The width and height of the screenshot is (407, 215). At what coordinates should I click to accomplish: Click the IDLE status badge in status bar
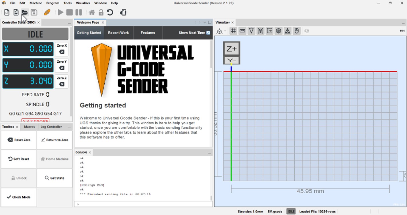coord(291,212)
